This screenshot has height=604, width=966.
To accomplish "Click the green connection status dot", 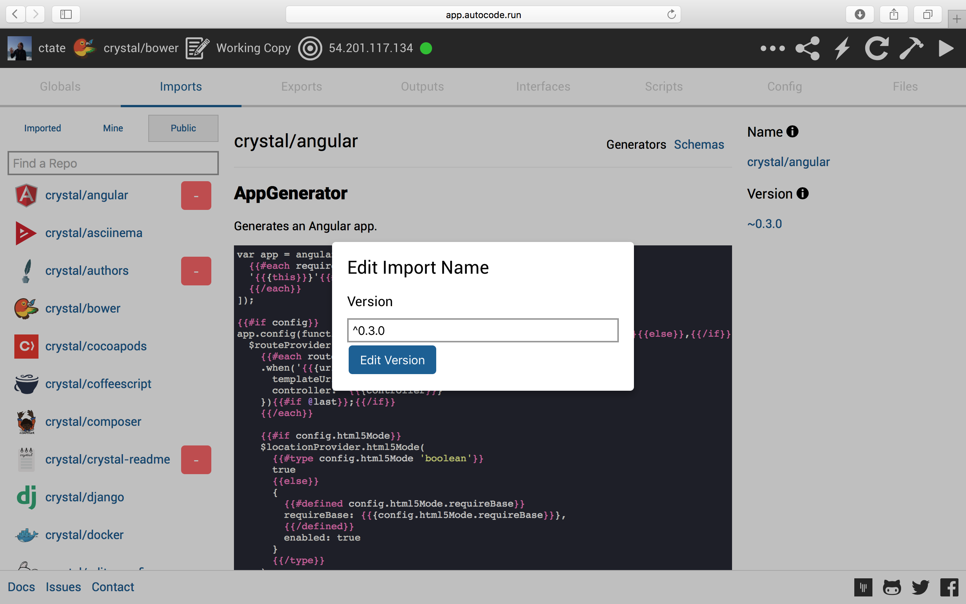I will click(x=426, y=48).
